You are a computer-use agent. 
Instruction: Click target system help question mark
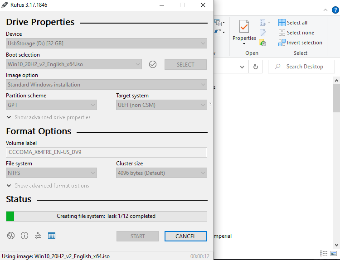pos(210,104)
